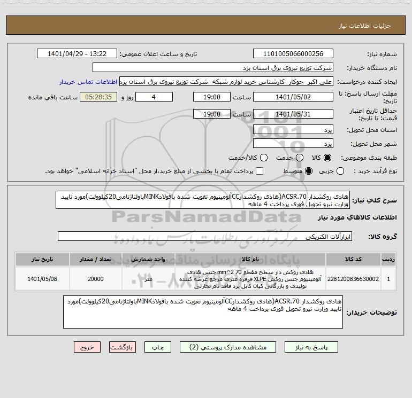Select the کالا/خدمت radio button
The image size is (412, 398).
pyautogui.click(x=264, y=158)
